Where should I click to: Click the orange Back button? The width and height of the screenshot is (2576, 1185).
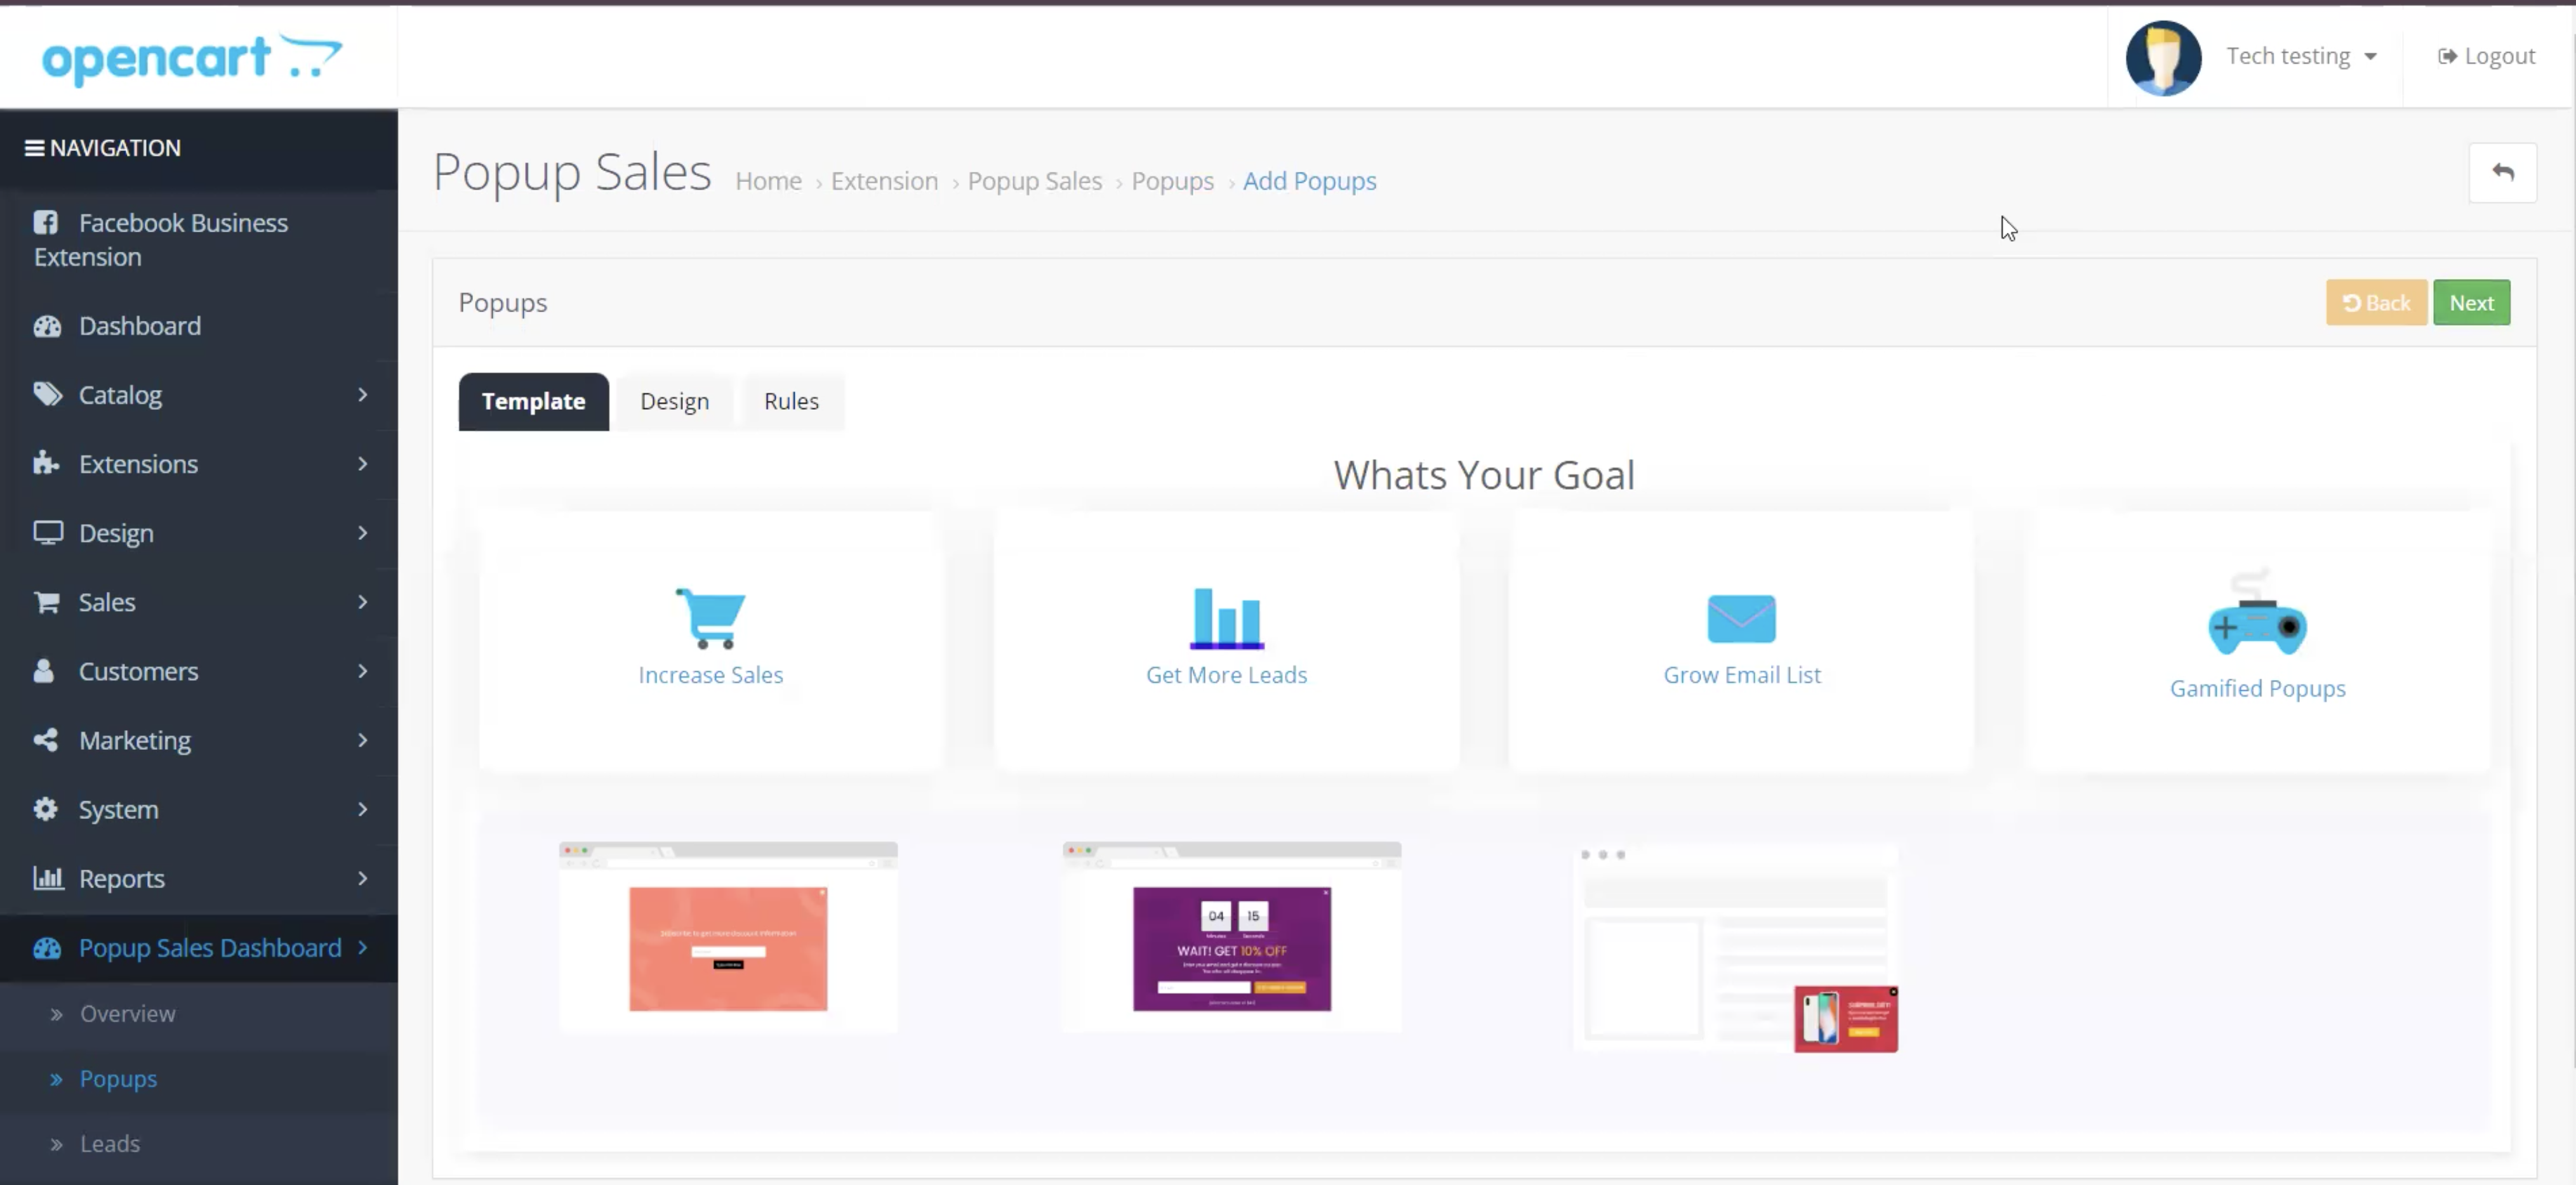(2376, 303)
